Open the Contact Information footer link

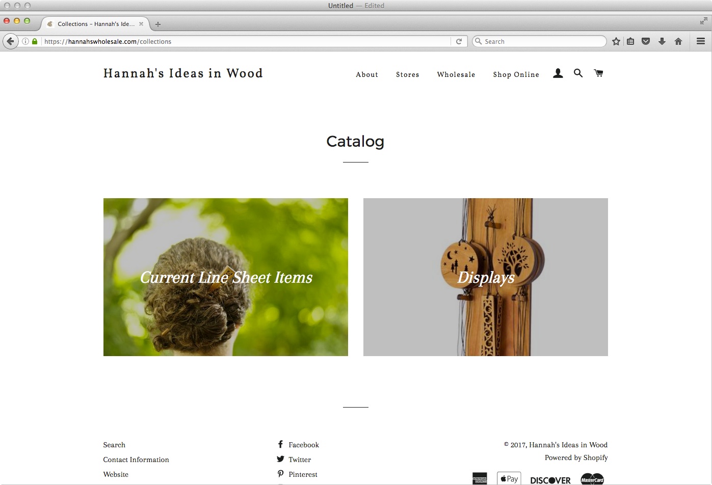[136, 460]
